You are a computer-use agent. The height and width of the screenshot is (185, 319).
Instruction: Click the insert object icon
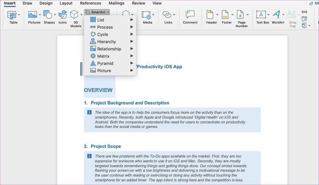304,25
